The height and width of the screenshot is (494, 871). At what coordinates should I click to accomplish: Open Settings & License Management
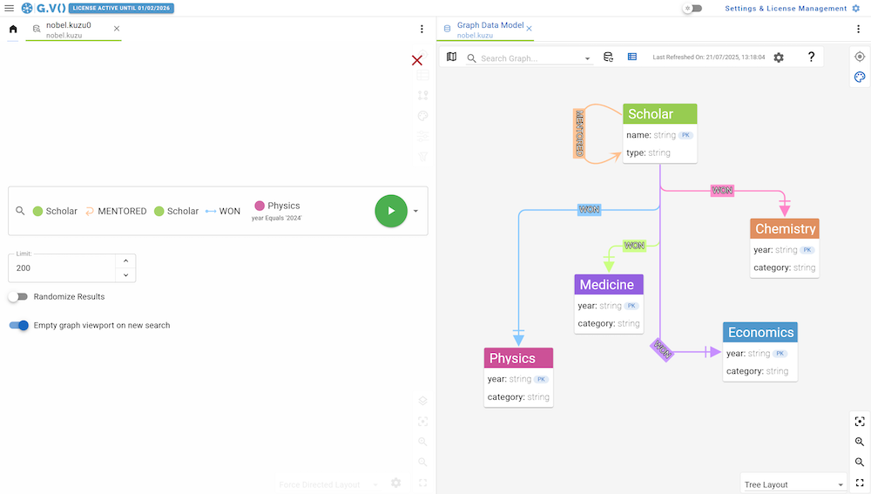(x=792, y=9)
